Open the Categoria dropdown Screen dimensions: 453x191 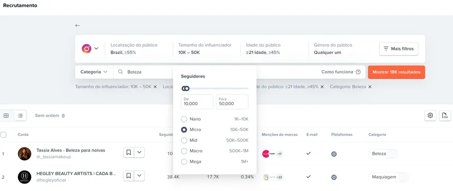point(94,72)
